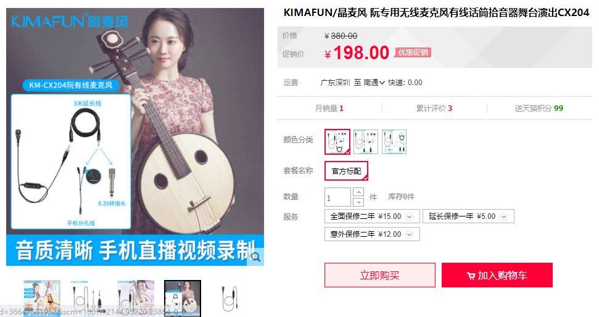Viewport: 599px width, 317px height.
Task: Click the quantity input field
Action: pyautogui.click(x=337, y=197)
